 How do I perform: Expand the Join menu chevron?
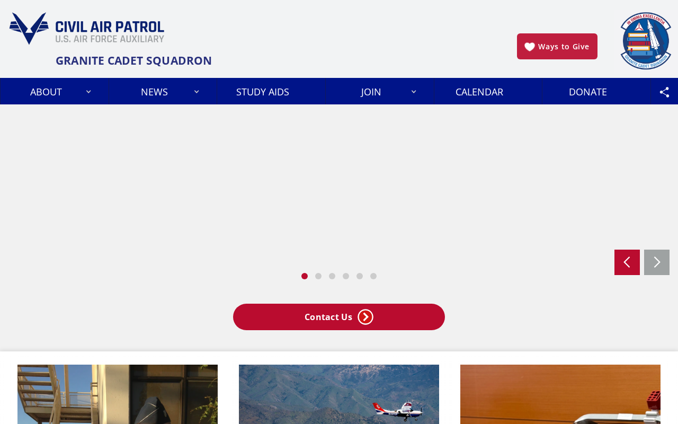414,92
